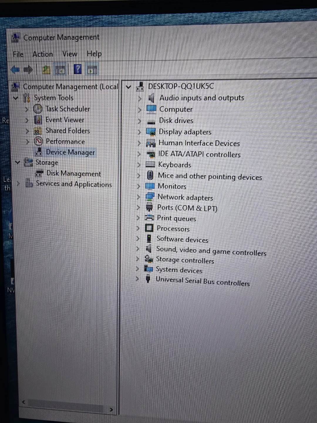Select the Network adapters icon
The image size is (317, 423).
[x=150, y=197]
